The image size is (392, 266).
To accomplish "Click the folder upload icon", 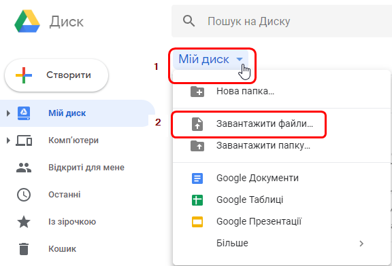I will pos(197,146).
